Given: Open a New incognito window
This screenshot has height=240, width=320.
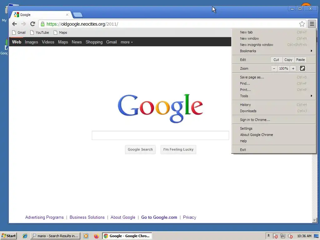Looking at the screenshot, I should 274,45.
